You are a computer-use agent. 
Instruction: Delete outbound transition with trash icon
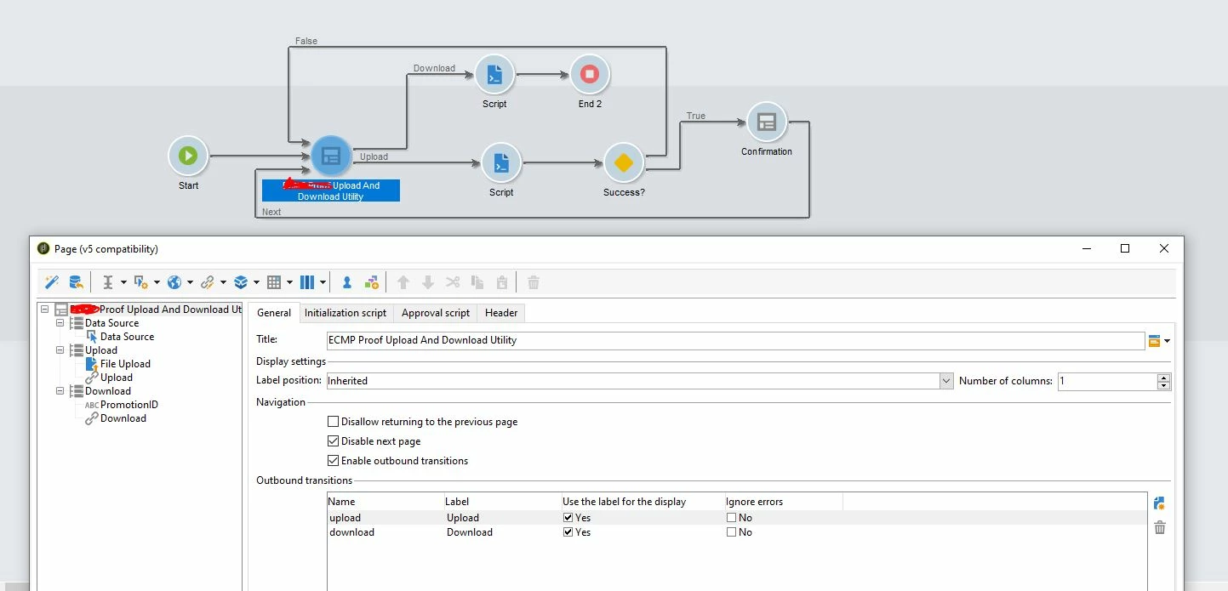[1159, 528]
